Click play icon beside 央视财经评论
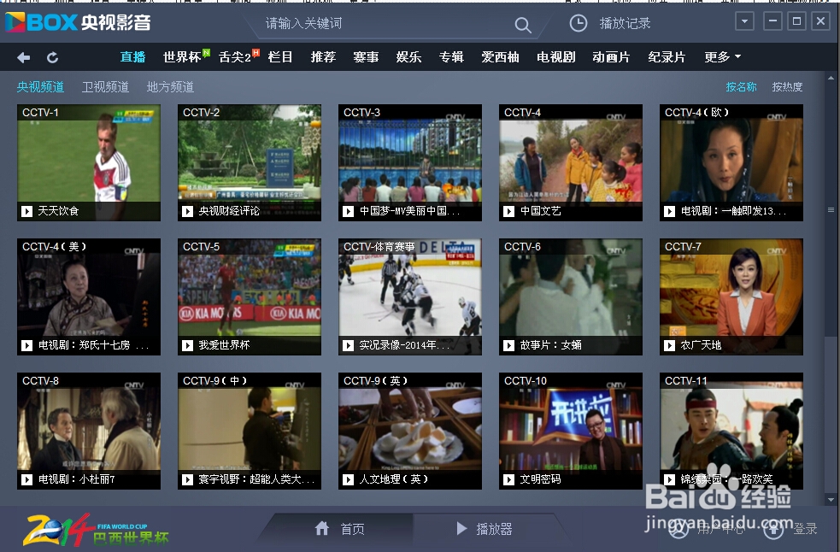The height and width of the screenshot is (552, 840). (x=187, y=211)
